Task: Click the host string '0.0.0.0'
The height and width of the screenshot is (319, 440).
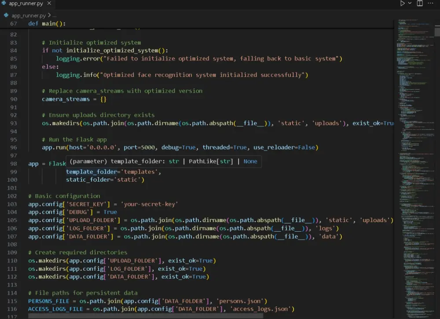Action: (102, 147)
